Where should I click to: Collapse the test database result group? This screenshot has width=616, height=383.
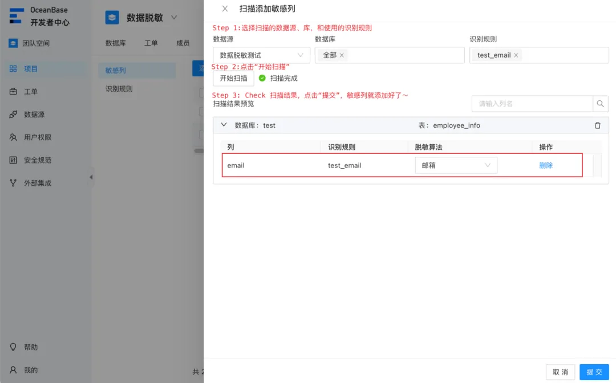point(224,125)
